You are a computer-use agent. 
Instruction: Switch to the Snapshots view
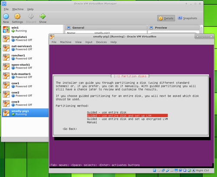point(187,18)
